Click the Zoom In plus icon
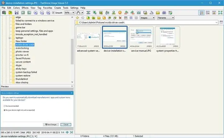Viewport: 224px width, 138px height. point(35,13)
